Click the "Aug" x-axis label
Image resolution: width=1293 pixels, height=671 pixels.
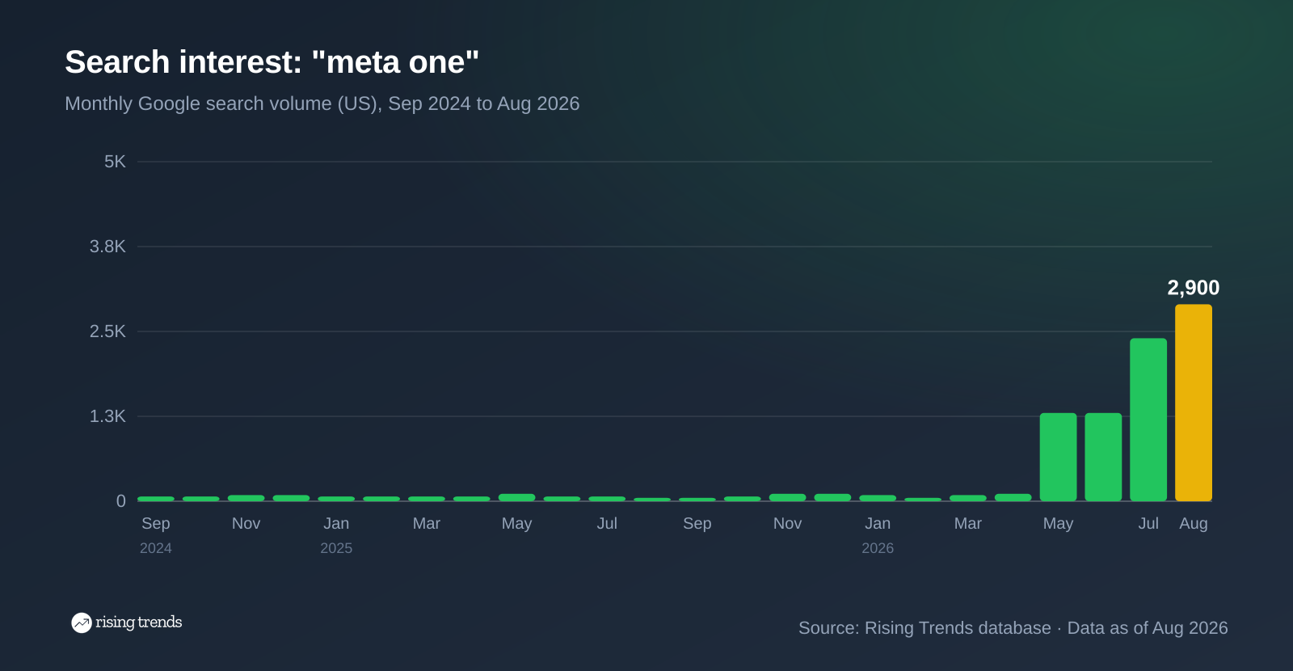coord(1193,523)
